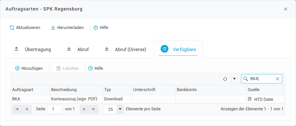Open the top toolbar Hilfe question icon
Viewport: 296px width, 126px height.
click(96, 28)
